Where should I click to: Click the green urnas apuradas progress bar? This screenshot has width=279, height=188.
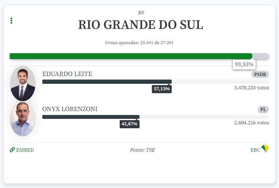coord(131,56)
